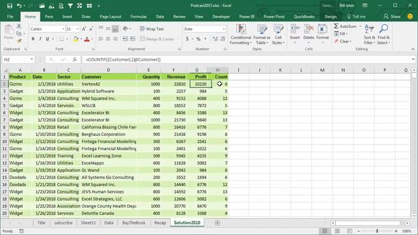418x235 pixels.
Task: Toggle Bottom Align
Action: coord(115,29)
